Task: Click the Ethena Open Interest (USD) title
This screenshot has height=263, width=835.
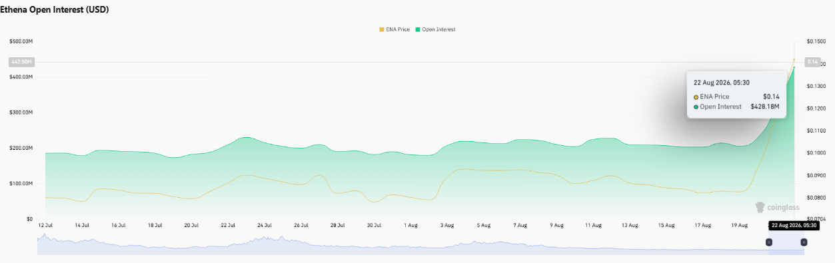Action: click(55, 10)
